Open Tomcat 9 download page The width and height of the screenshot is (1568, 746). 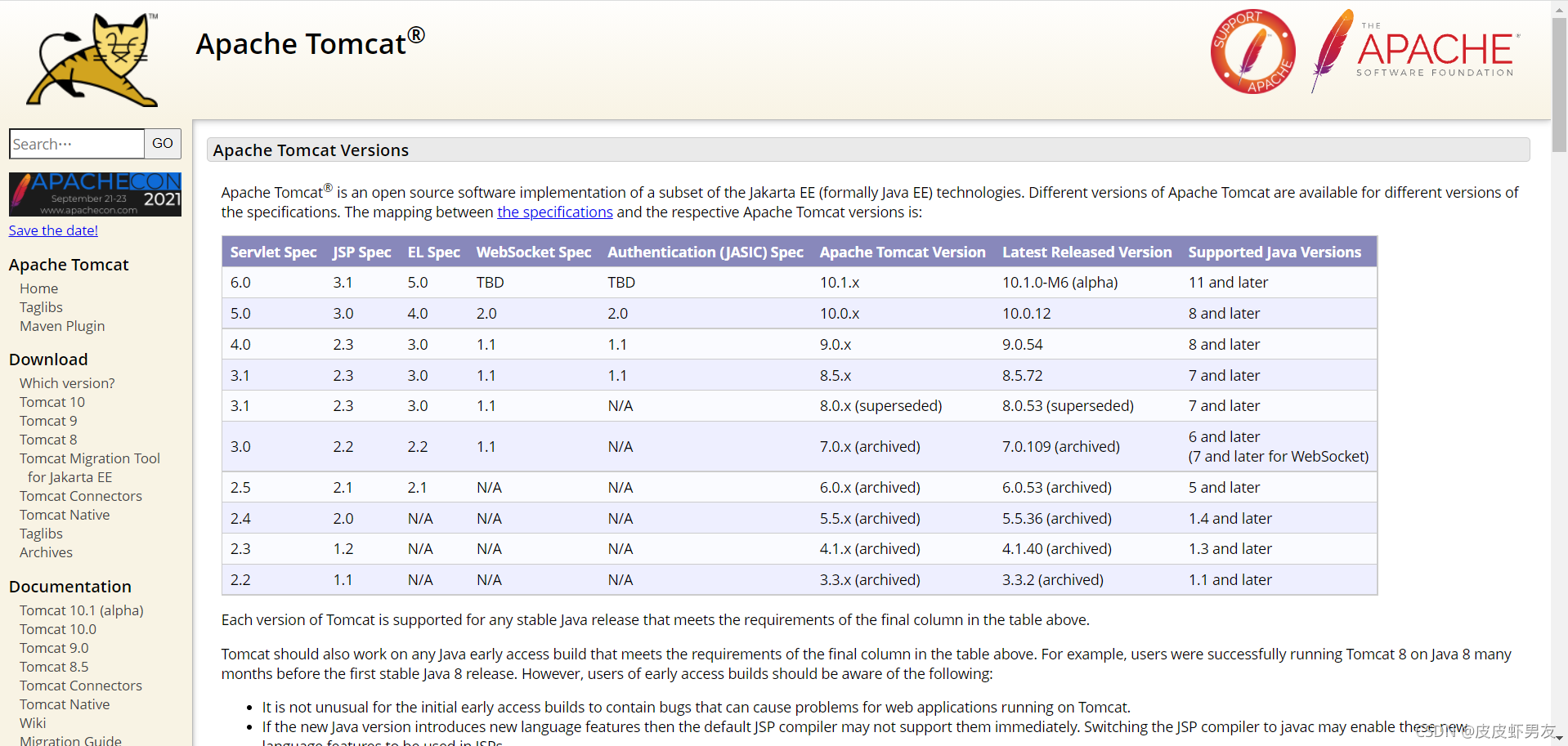click(48, 421)
